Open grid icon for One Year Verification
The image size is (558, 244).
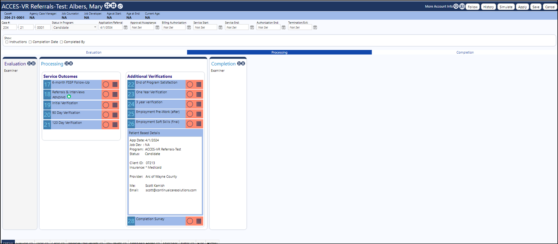click(x=199, y=94)
